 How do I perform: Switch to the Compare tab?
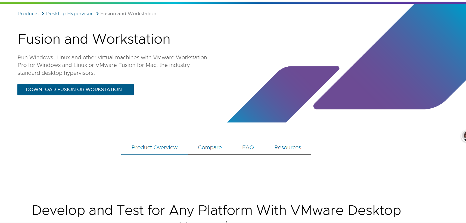click(x=210, y=147)
